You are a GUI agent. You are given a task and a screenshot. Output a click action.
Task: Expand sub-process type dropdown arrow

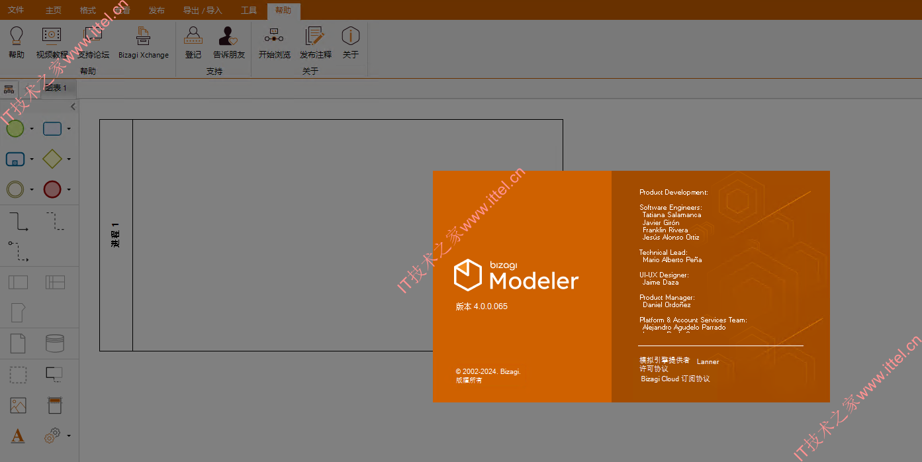[x=32, y=160]
